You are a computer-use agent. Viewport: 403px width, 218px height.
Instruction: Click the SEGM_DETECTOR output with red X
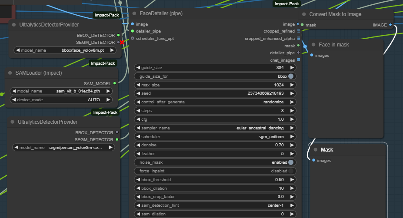[119, 43]
